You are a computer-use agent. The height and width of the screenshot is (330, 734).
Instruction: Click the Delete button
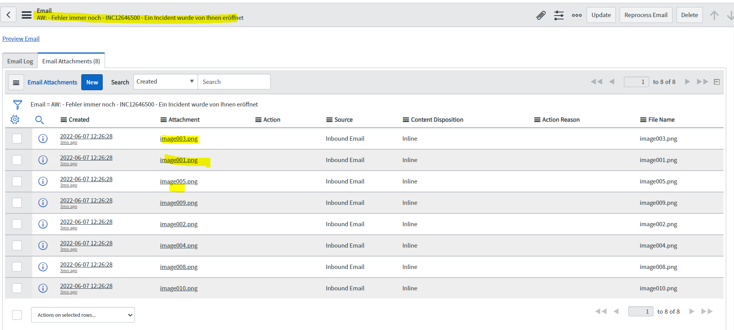(689, 15)
